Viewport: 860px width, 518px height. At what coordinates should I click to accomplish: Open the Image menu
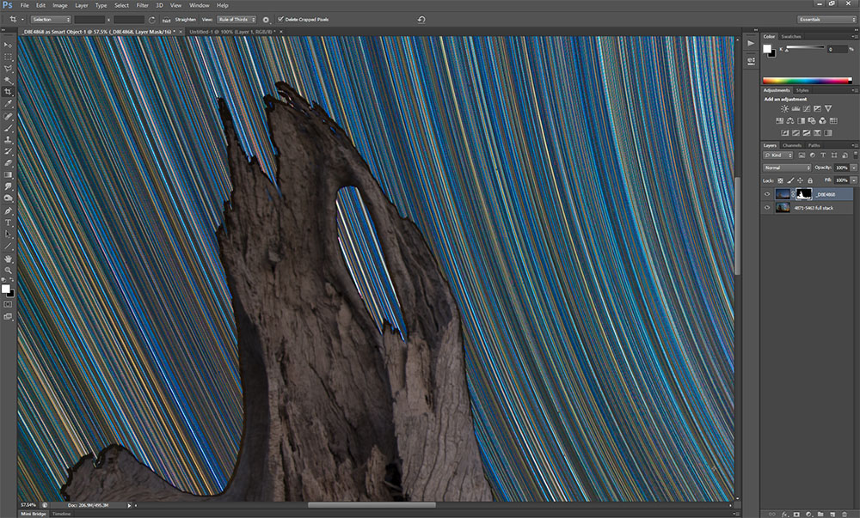pos(60,5)
